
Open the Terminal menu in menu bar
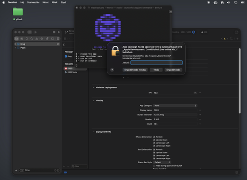(13, 2)
